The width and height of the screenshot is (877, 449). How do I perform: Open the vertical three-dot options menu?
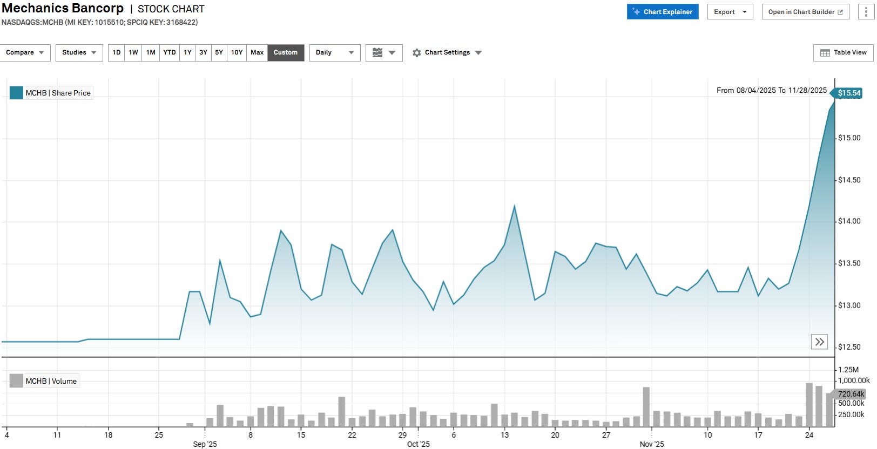pos(866,12)
